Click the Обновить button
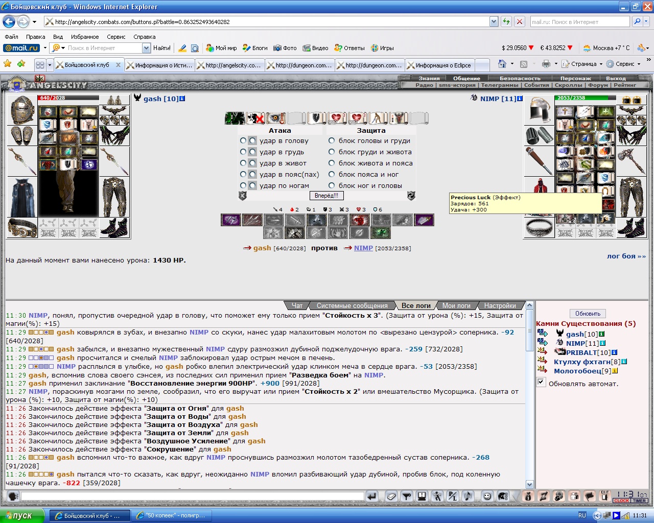Viewport: 654px width, 523px height. pos(588,314)
